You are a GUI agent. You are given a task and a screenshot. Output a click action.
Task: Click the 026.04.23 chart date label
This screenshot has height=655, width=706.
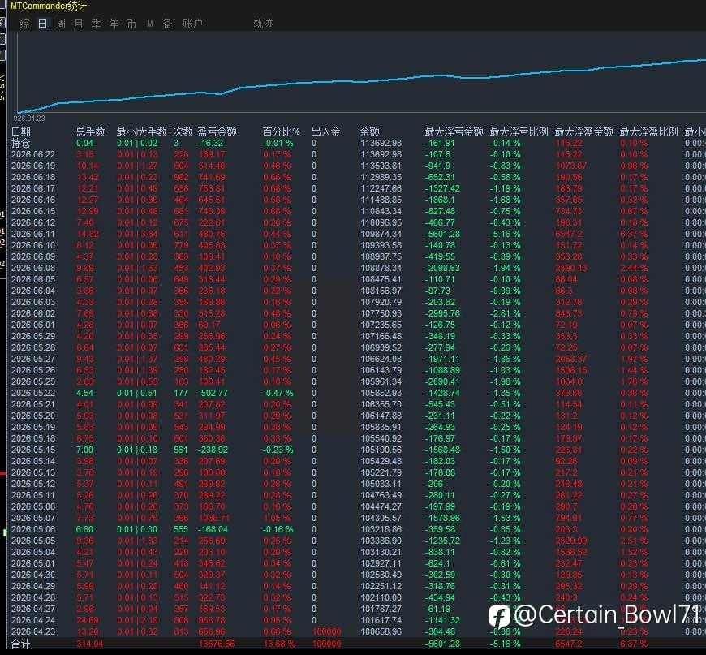point(29,119)
